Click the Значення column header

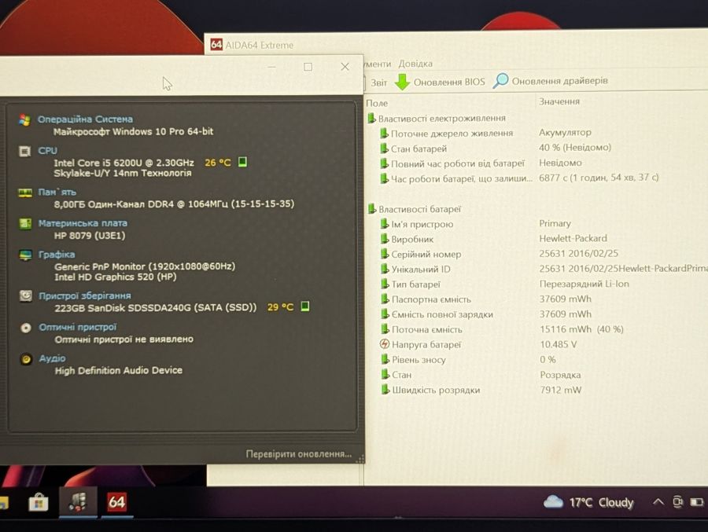[x=559, y=101]
